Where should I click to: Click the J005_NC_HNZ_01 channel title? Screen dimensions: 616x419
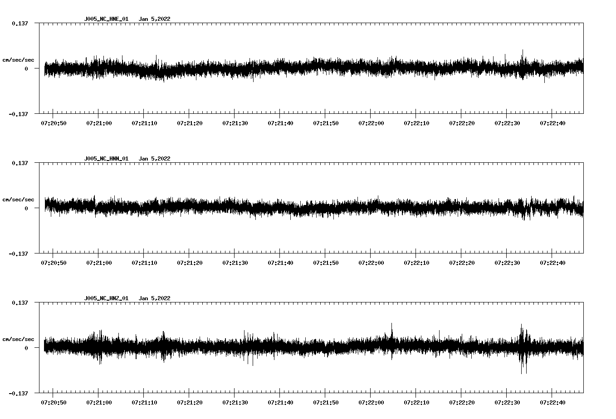tap(106, 298)
